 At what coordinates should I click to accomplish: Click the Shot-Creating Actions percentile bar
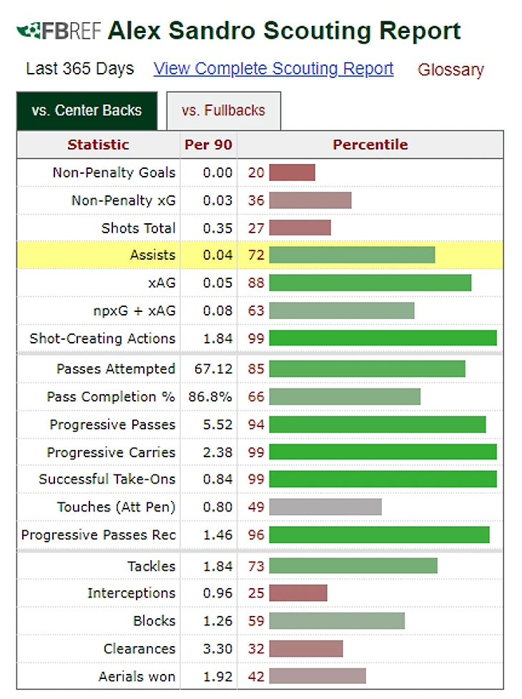pos(383,338)
